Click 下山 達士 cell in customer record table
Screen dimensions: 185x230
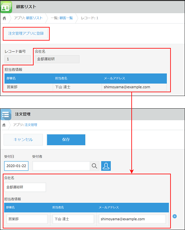click(x=77, y=87)
